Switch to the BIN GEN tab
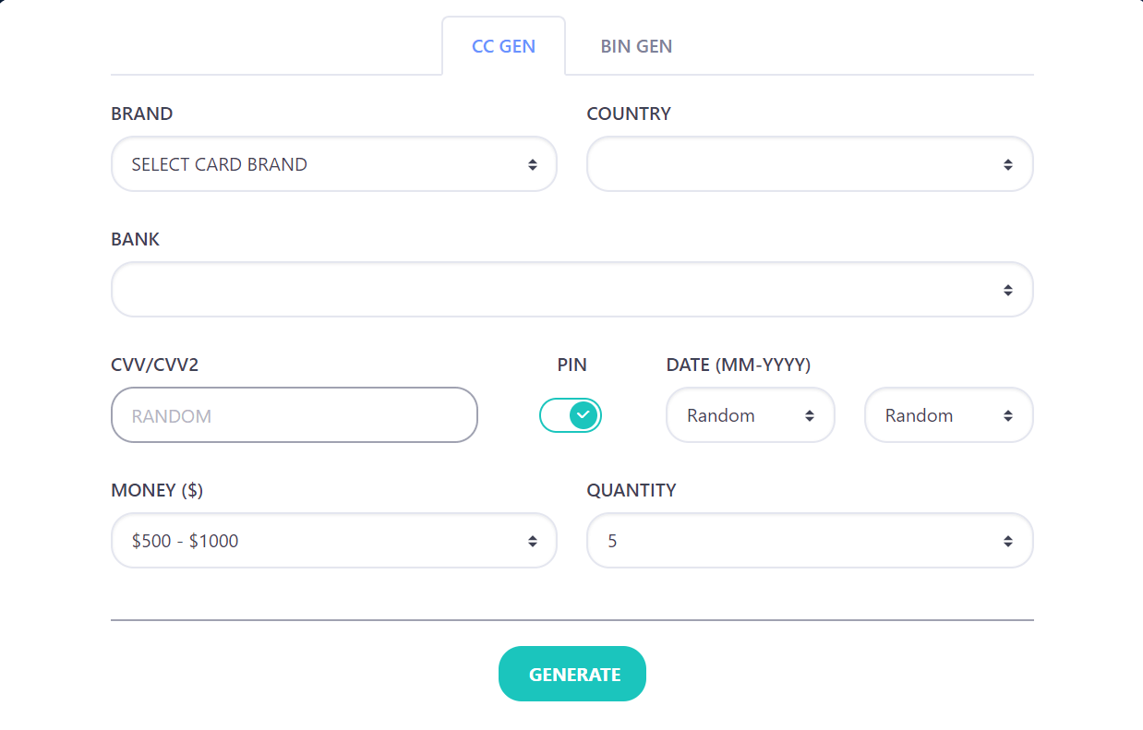1143x730 pixels. pos(636,46)
